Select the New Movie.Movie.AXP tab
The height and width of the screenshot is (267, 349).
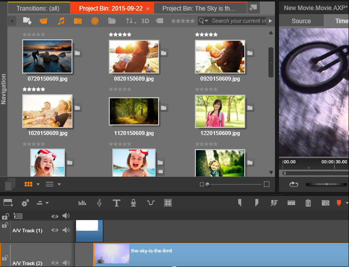coord(316,8)
